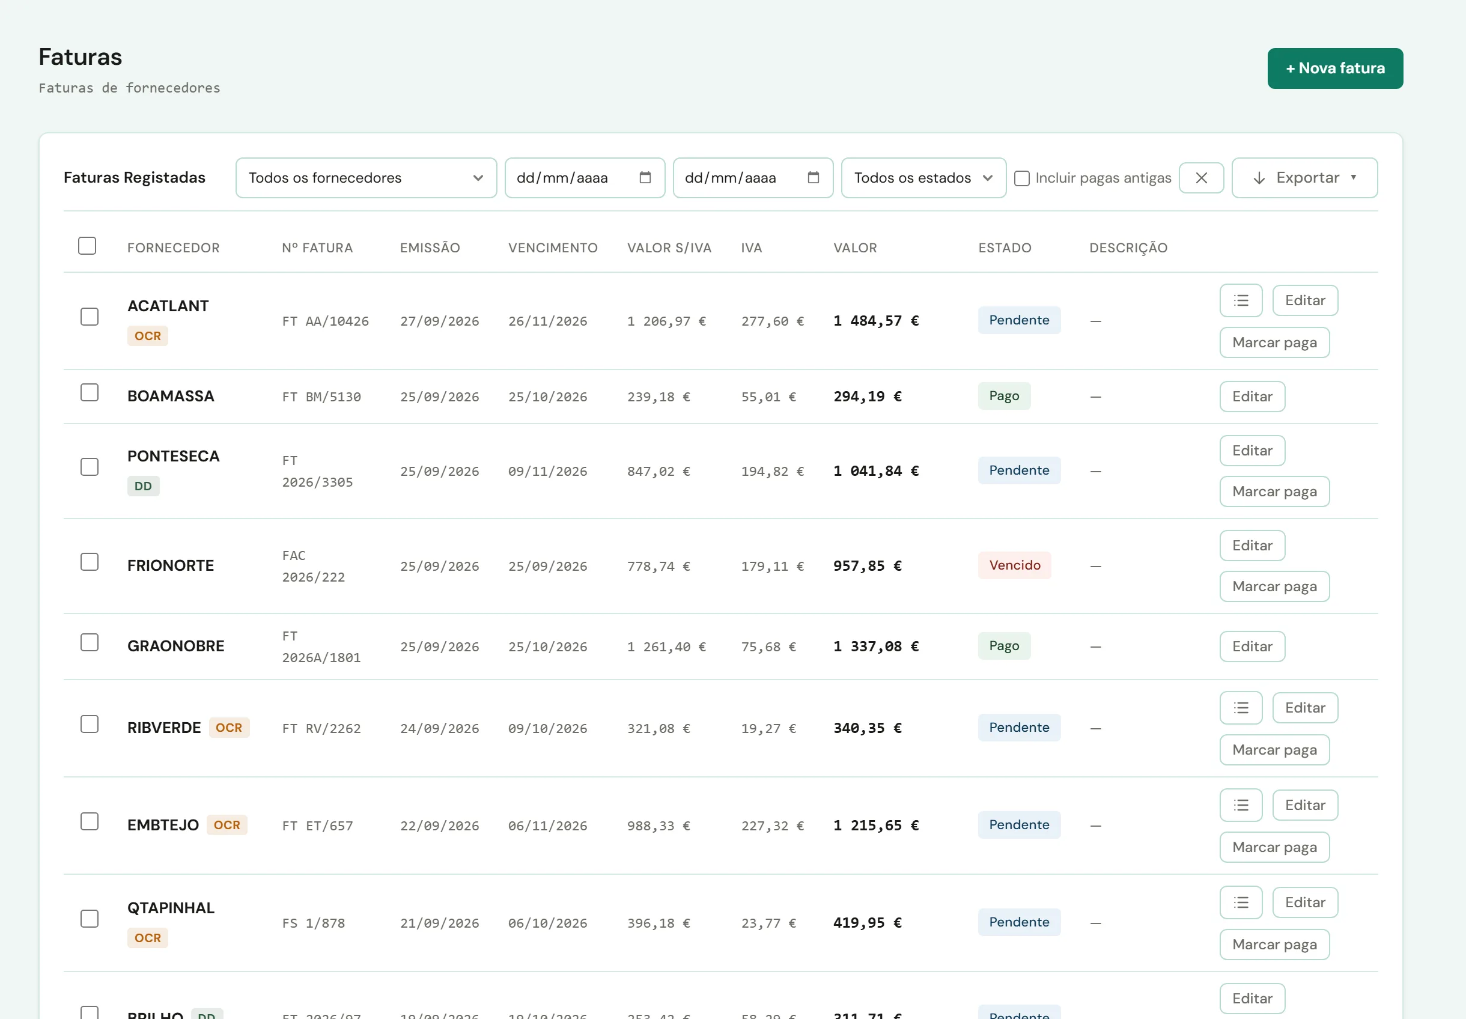Click the second dd/mm/aaaa date field
The image size is (1466, 1019).
click(753, 178)
